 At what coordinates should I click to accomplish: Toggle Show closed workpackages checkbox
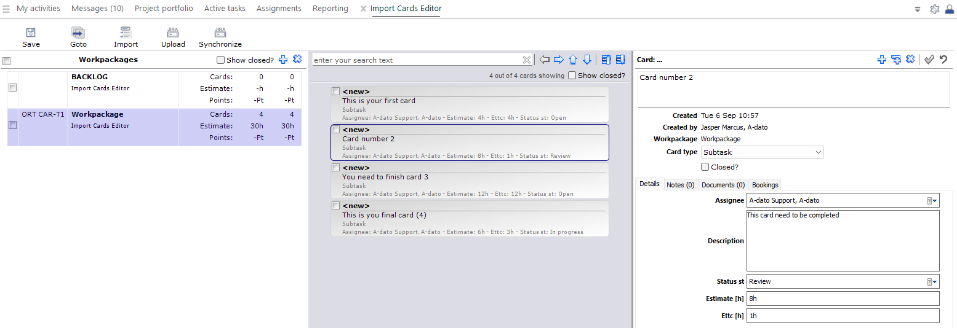[221, 60]
